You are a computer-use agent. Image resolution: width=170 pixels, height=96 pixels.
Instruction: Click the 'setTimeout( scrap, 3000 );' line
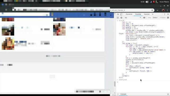click(x=141, y=68)
